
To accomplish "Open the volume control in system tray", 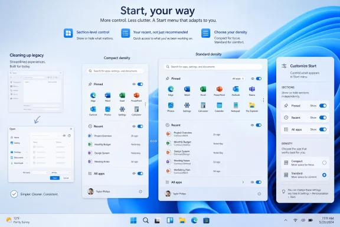I will [303, 220].
